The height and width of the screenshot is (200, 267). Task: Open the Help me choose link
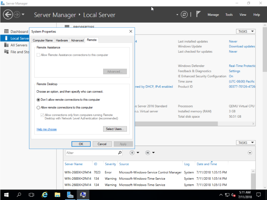pyautogui.click(x=46, y=129)
